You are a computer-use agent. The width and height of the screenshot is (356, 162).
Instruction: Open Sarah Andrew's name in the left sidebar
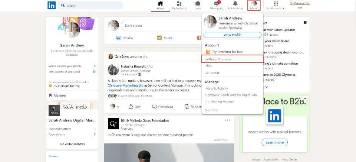pos(72,45)
